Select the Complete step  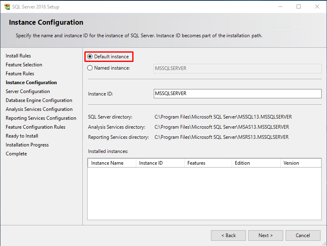(x=16, y=154)
